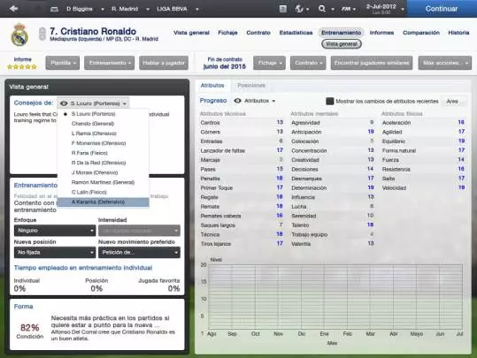The width and height of the screenshot is (477, 358).
Task: Click the Continuar button
Action: [x=442, y=9]
